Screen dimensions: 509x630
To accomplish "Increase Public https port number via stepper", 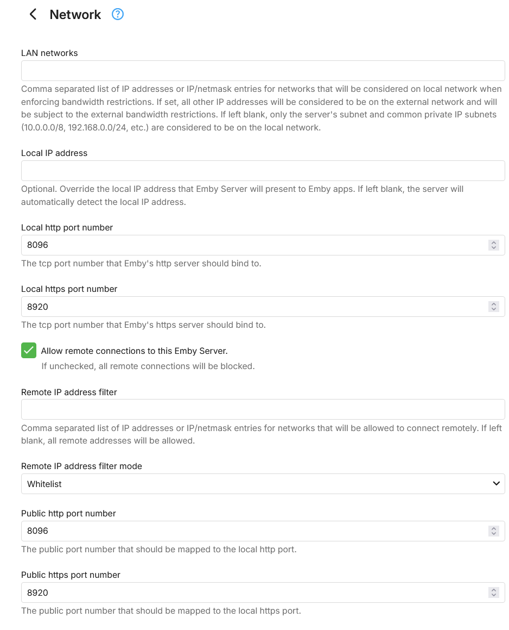I will [494, 590].
